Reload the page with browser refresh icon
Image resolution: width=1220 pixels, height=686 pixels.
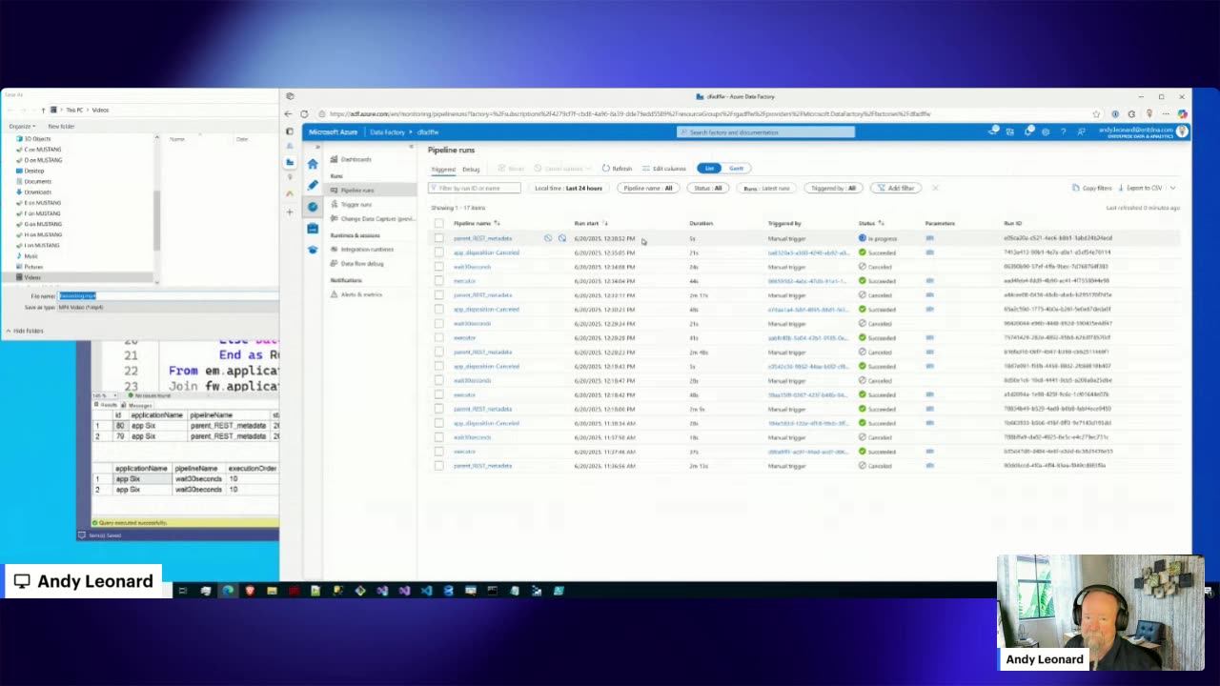pyautogui.click(x=304, y=114)
